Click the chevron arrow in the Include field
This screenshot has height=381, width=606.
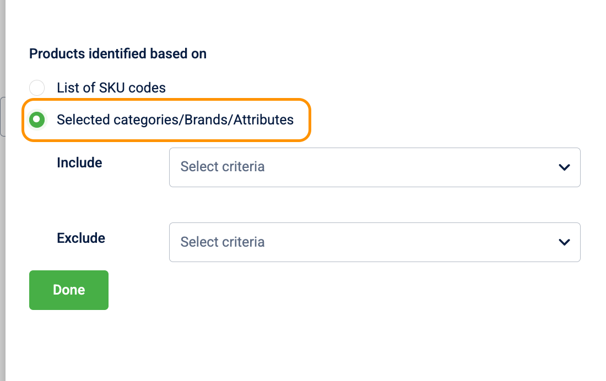coord(564,167)
